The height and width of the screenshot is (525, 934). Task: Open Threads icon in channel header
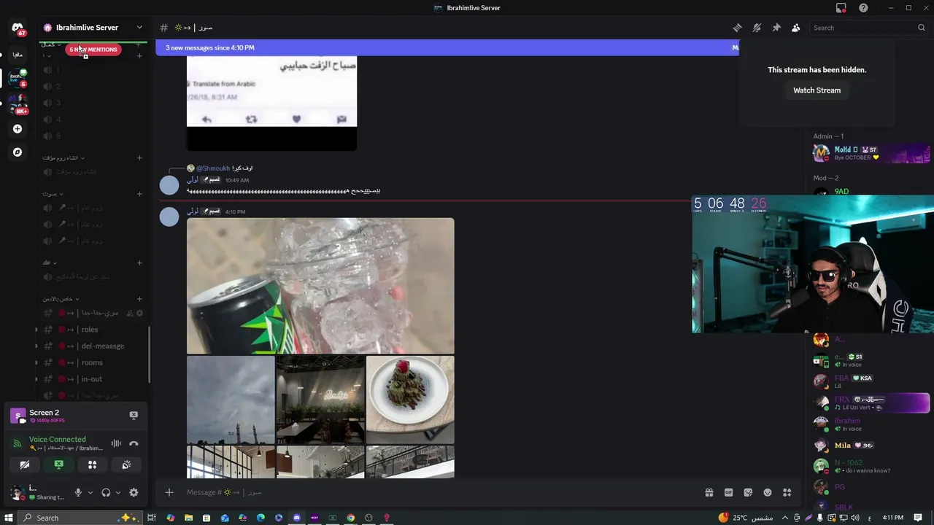[x=737, y=28]
